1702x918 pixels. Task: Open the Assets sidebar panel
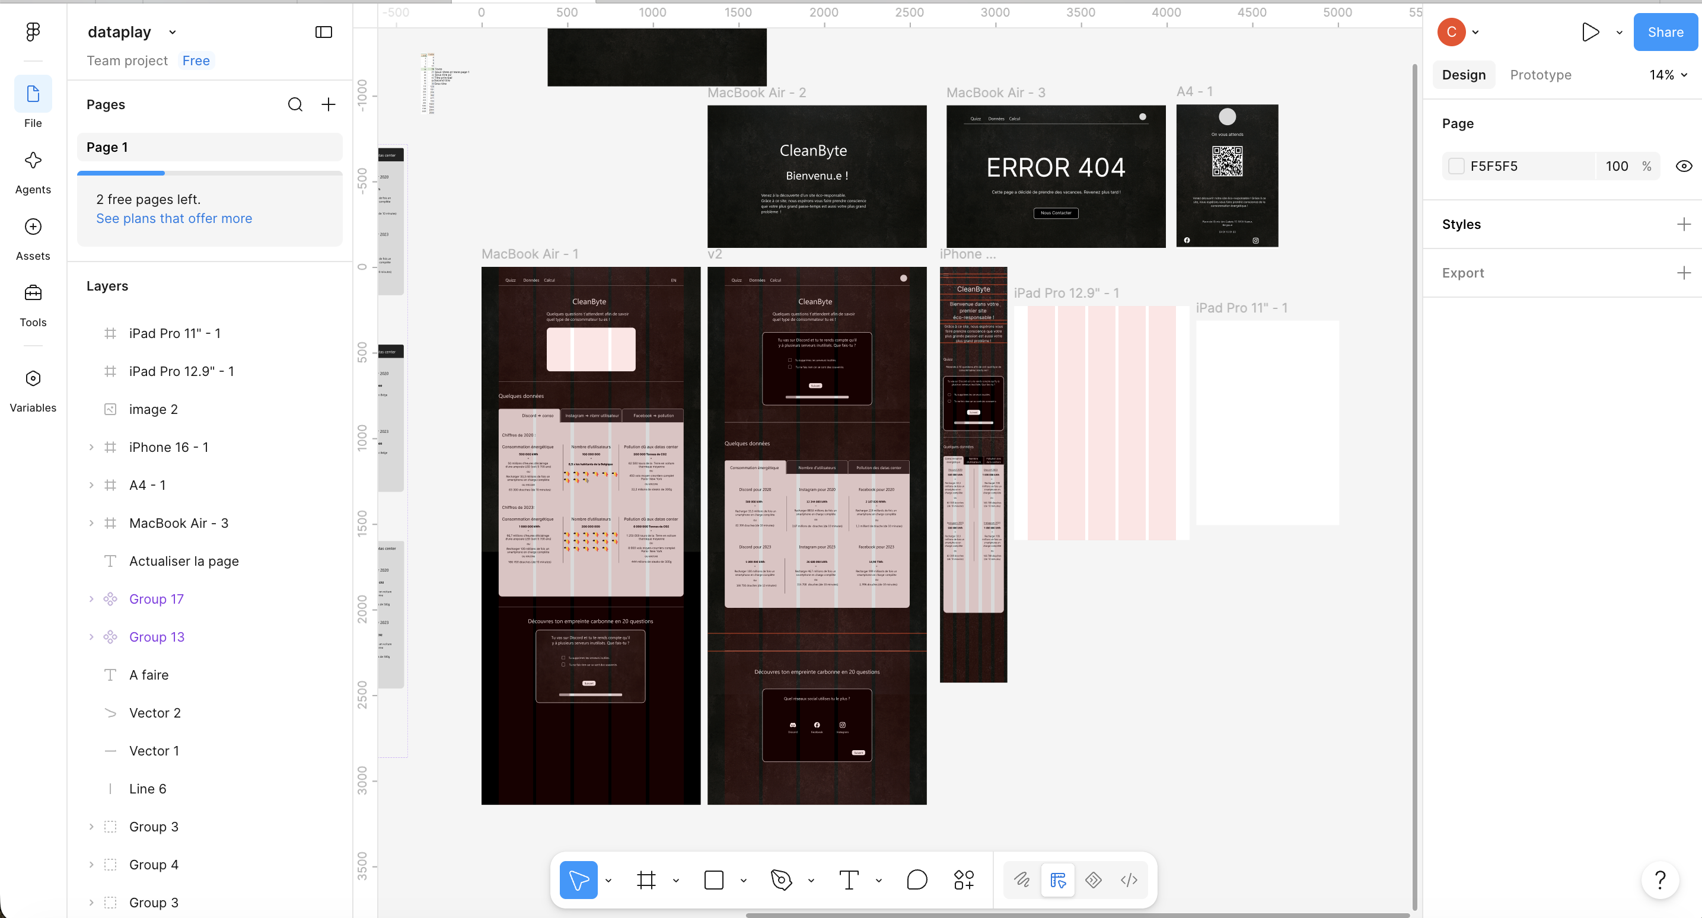click(x=33, y=238)
